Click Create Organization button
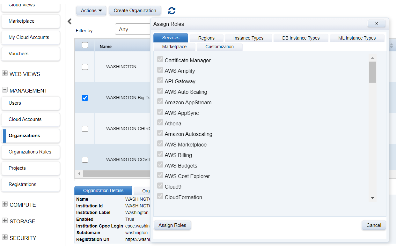 (135, 11)
